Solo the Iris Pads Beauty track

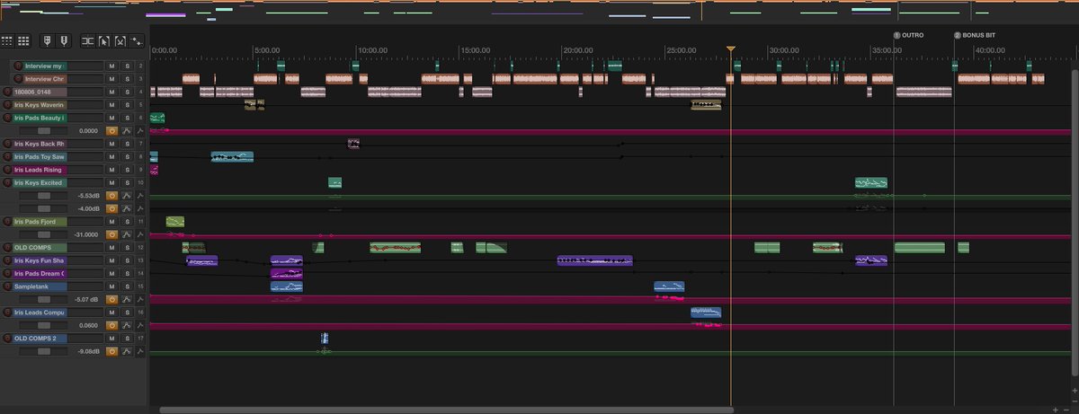click(127, 118)
